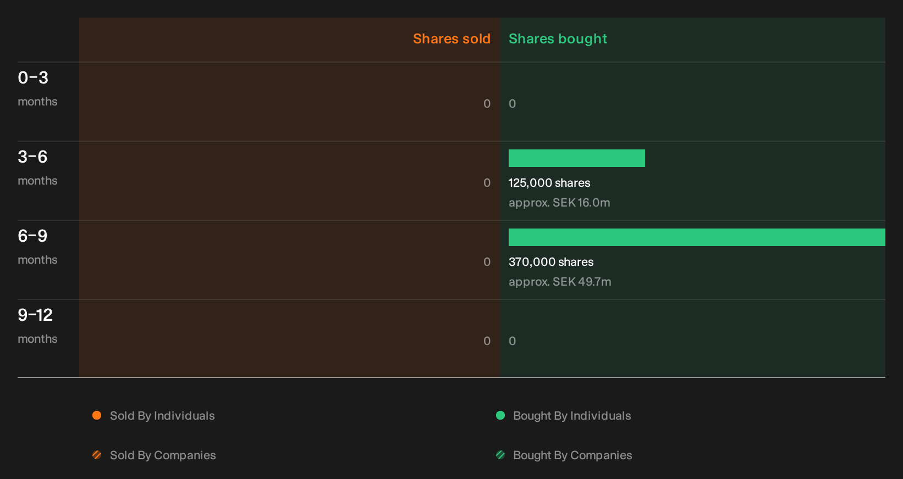Click the 125,000 shares value

549,183
